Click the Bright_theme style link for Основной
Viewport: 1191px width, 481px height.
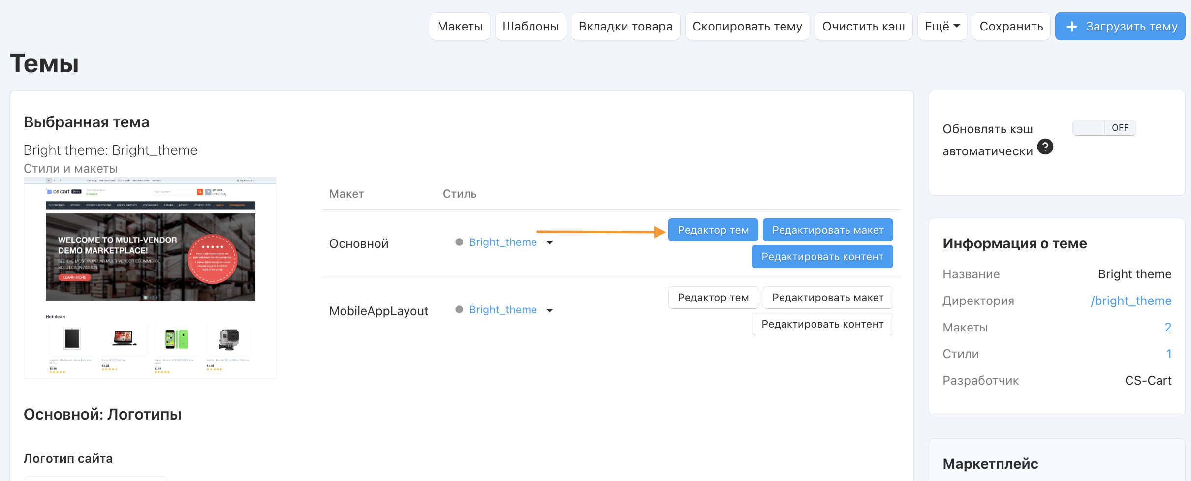(x=502, y=242)
